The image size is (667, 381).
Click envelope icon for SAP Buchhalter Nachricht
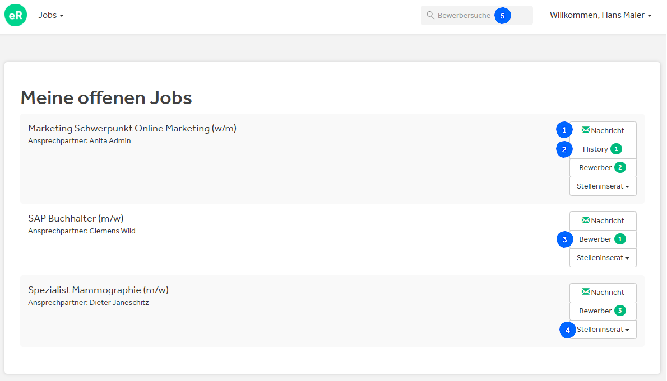(x=586, y=220)
